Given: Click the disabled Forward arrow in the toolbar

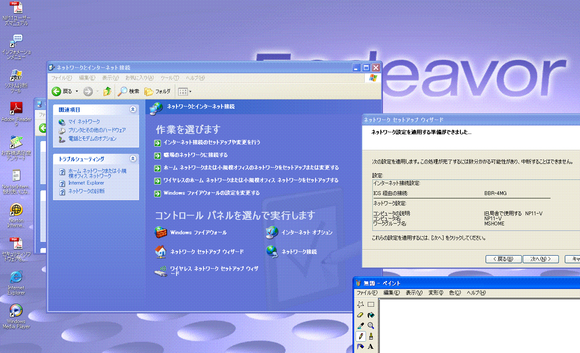Looking at the screenshot, I should click(x=88, y=91).
